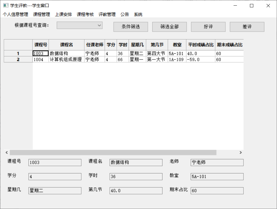Select the 5A-101 table cell

click(x=177, y=53)
